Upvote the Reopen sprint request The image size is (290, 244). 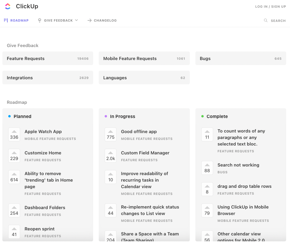14,232
